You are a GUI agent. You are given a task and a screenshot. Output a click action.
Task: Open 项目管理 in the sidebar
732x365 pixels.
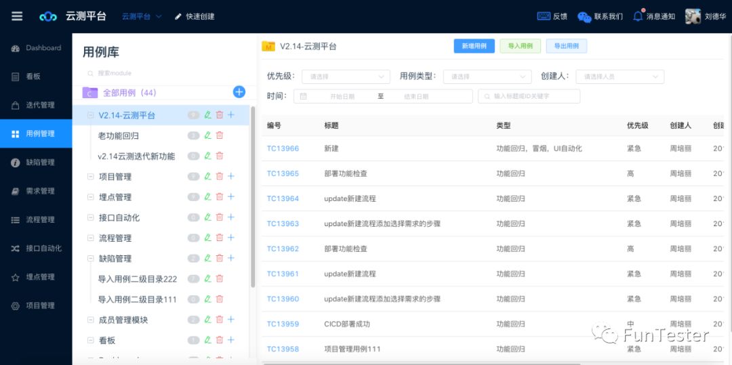[36, 306]
